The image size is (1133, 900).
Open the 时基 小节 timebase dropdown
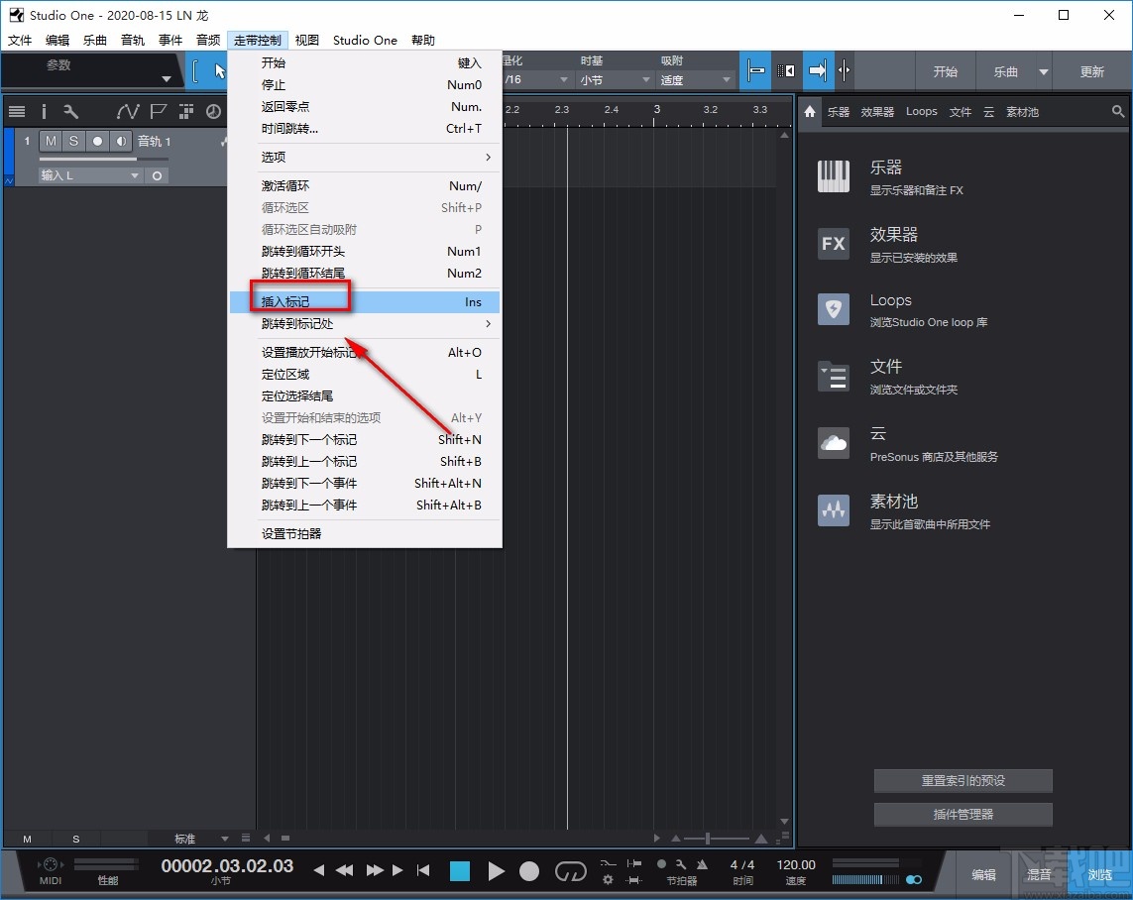pyautogui.click(x=615, y=79)
